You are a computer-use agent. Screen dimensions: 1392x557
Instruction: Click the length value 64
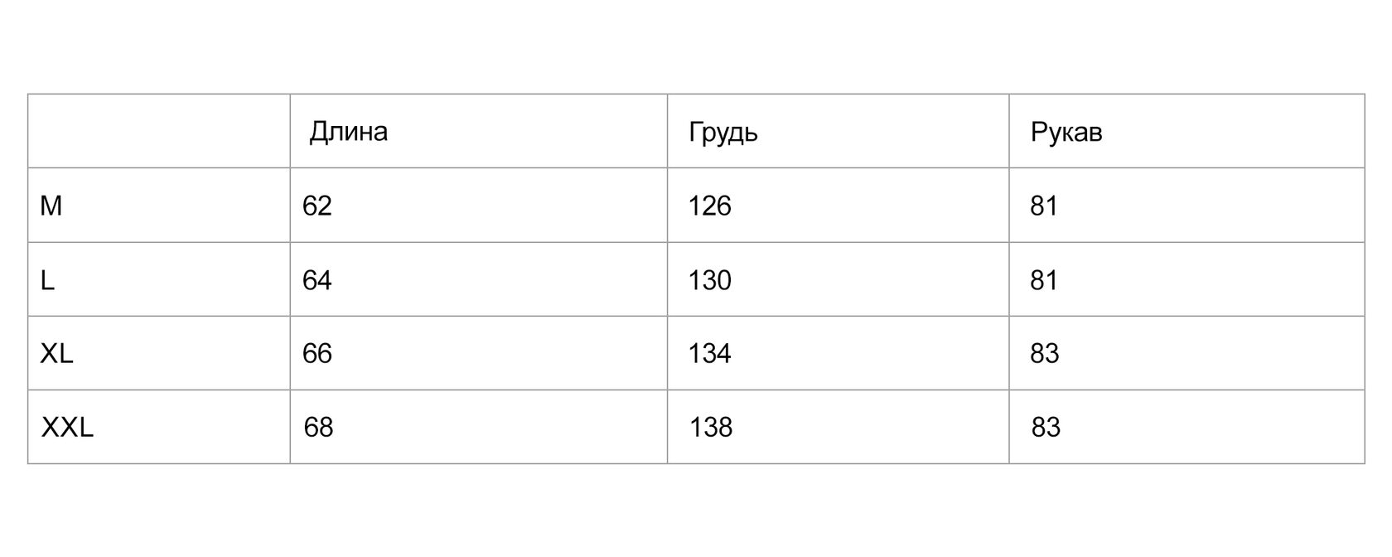pyautogui.click(x=317, y=280)
